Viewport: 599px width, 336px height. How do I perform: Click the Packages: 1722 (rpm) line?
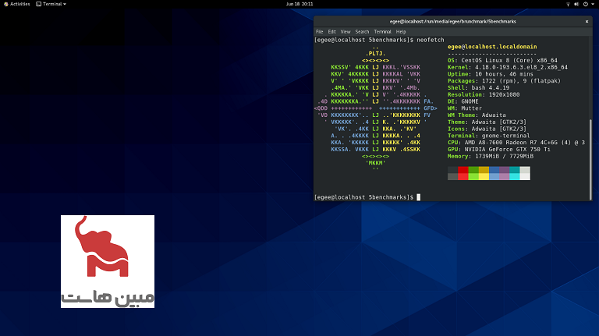click(504, 81)
